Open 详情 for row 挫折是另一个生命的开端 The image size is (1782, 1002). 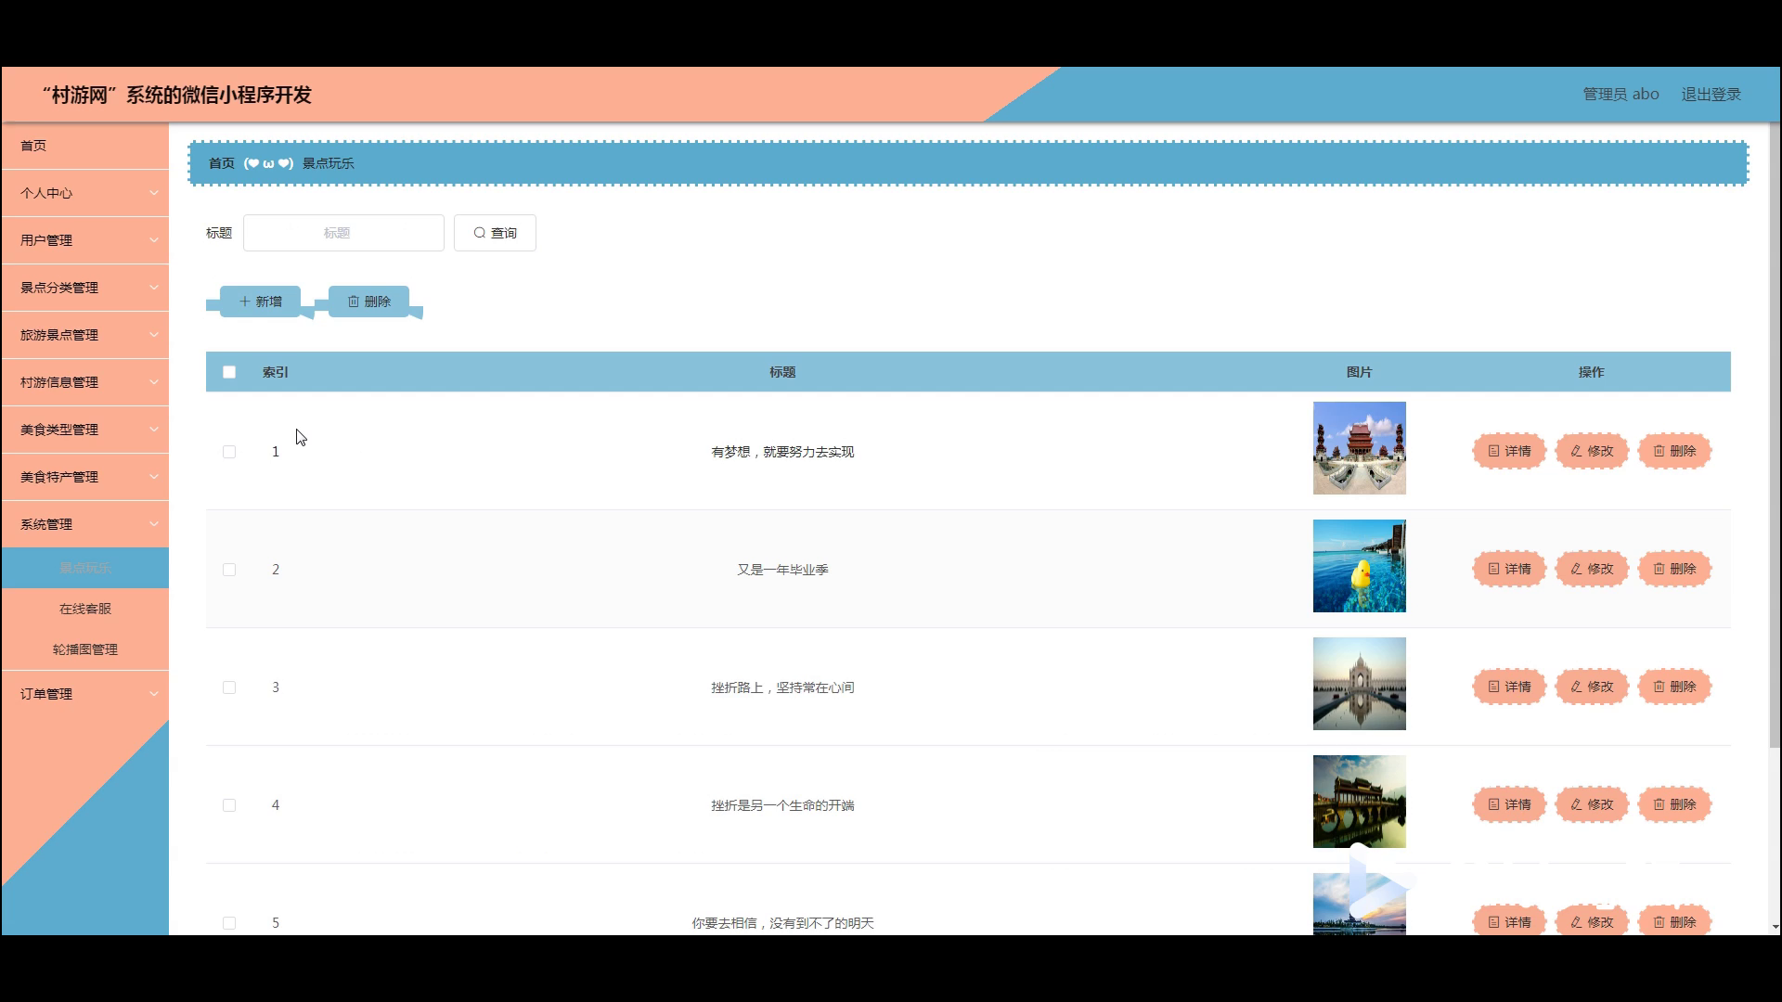[x=1509, y=804]
